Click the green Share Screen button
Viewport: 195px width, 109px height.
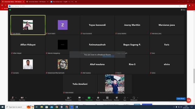89,98
